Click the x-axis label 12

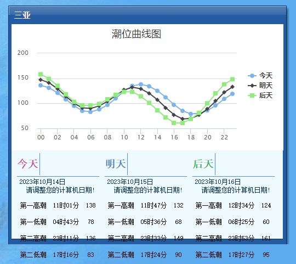click(x=141, y=137)
